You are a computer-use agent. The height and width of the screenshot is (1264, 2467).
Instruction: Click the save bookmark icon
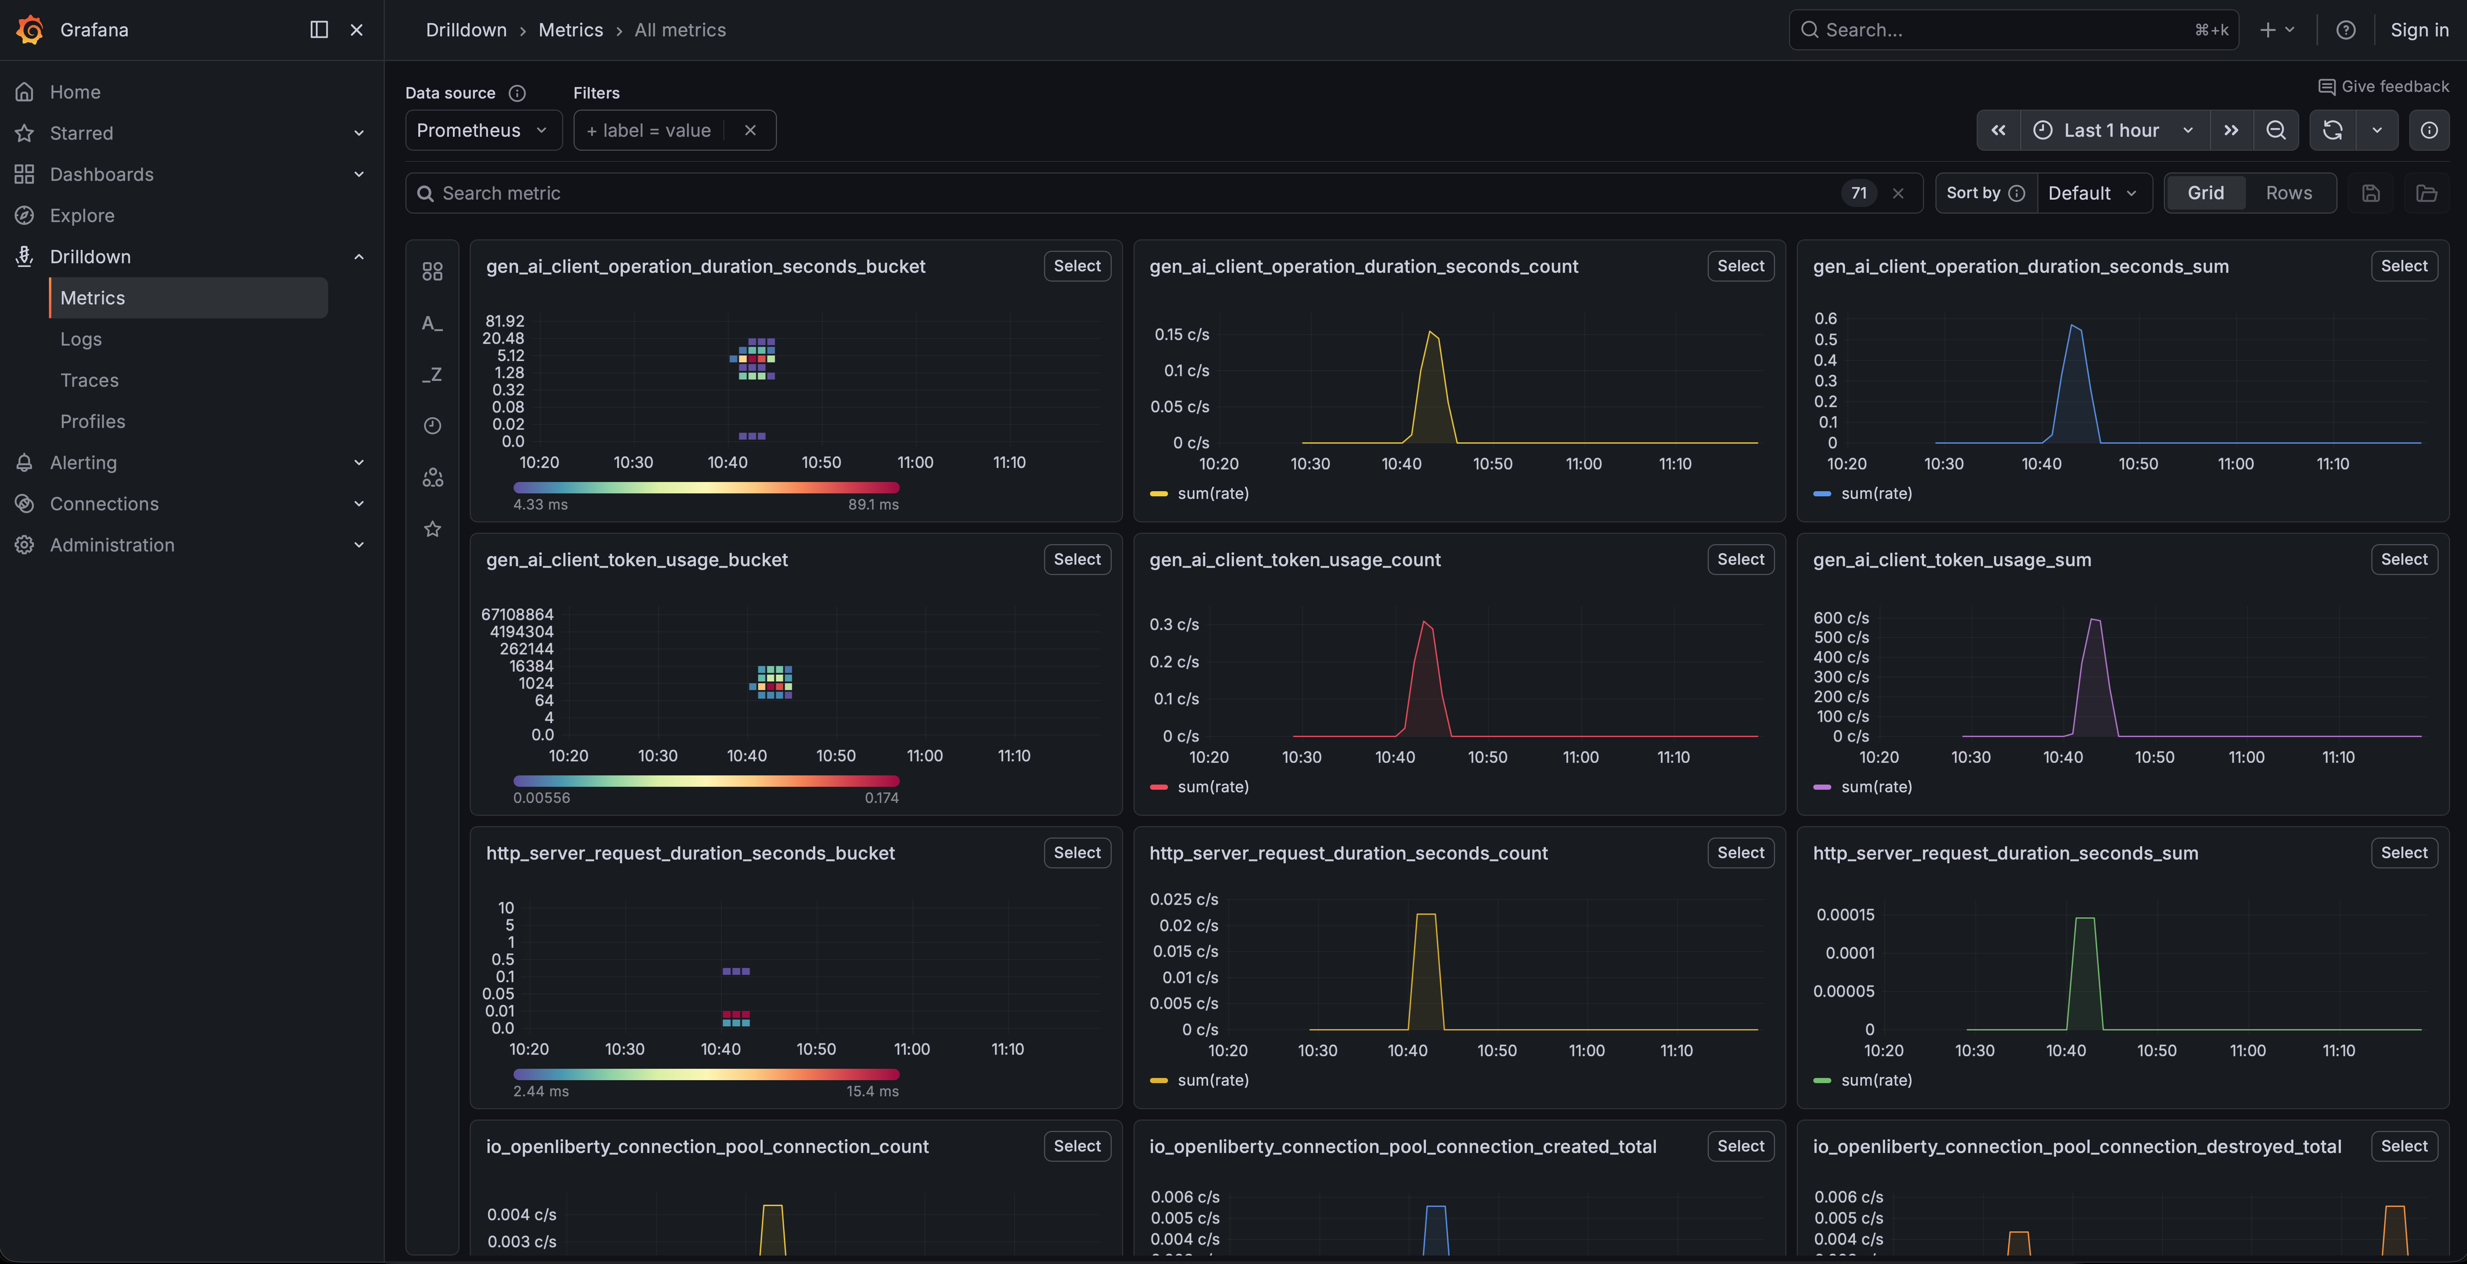click(x=2371, y=193)
